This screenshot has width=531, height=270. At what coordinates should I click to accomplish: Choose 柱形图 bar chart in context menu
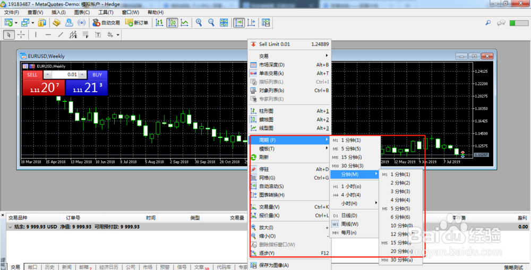289,111
